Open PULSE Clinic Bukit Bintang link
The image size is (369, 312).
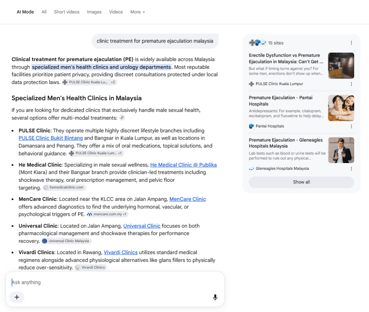click(50, 138)
